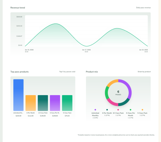This screenshot has width=161, height=142.
Task: Click the '10 Class Pack' legend text
Action: 118,113
